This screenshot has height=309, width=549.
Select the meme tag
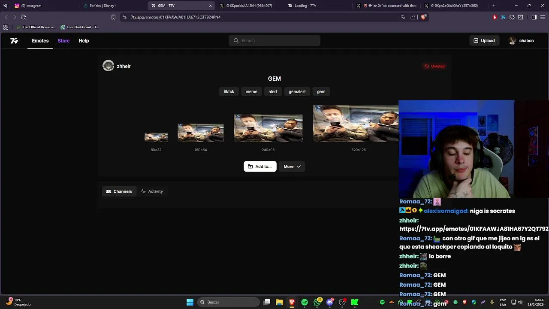point(251,91)
